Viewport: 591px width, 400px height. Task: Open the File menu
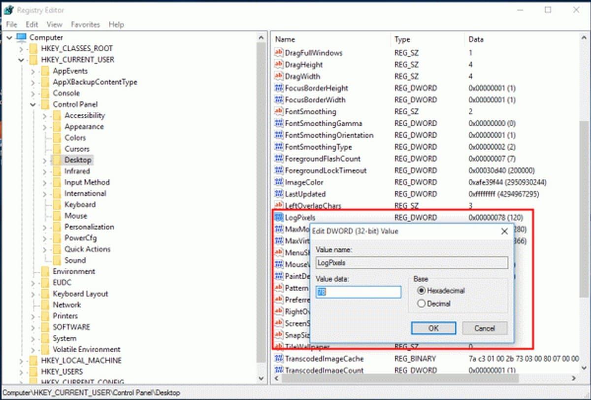click(11, 24)
